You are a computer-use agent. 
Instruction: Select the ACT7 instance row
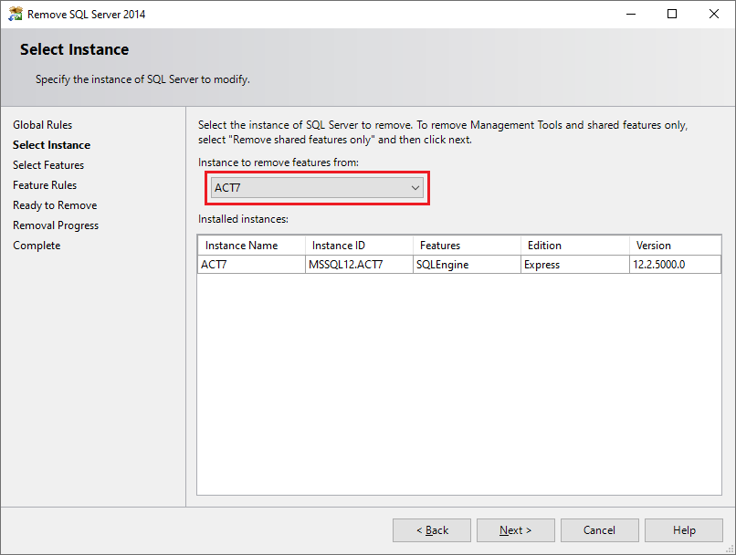365,264
